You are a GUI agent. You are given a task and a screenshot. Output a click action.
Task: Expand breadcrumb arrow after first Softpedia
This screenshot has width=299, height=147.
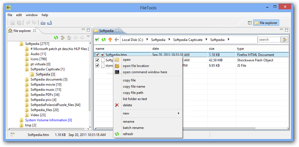tap(169, 40)
